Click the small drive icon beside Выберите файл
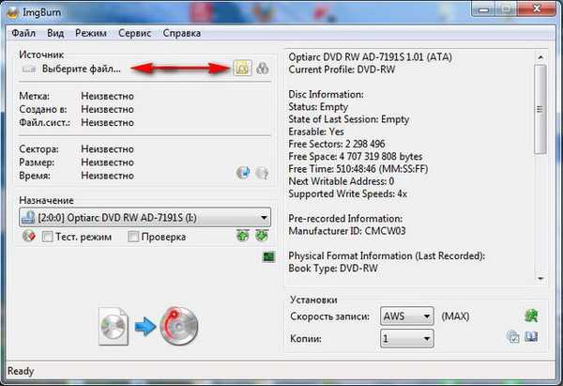Image resolution: width=563 pixels, height=386 pixels. tap(29, 69)
